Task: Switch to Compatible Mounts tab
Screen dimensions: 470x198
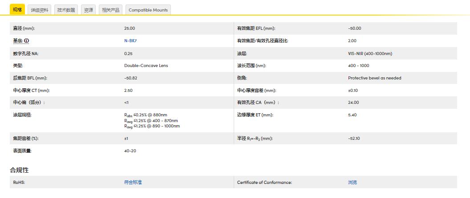Action: (148, 10)
